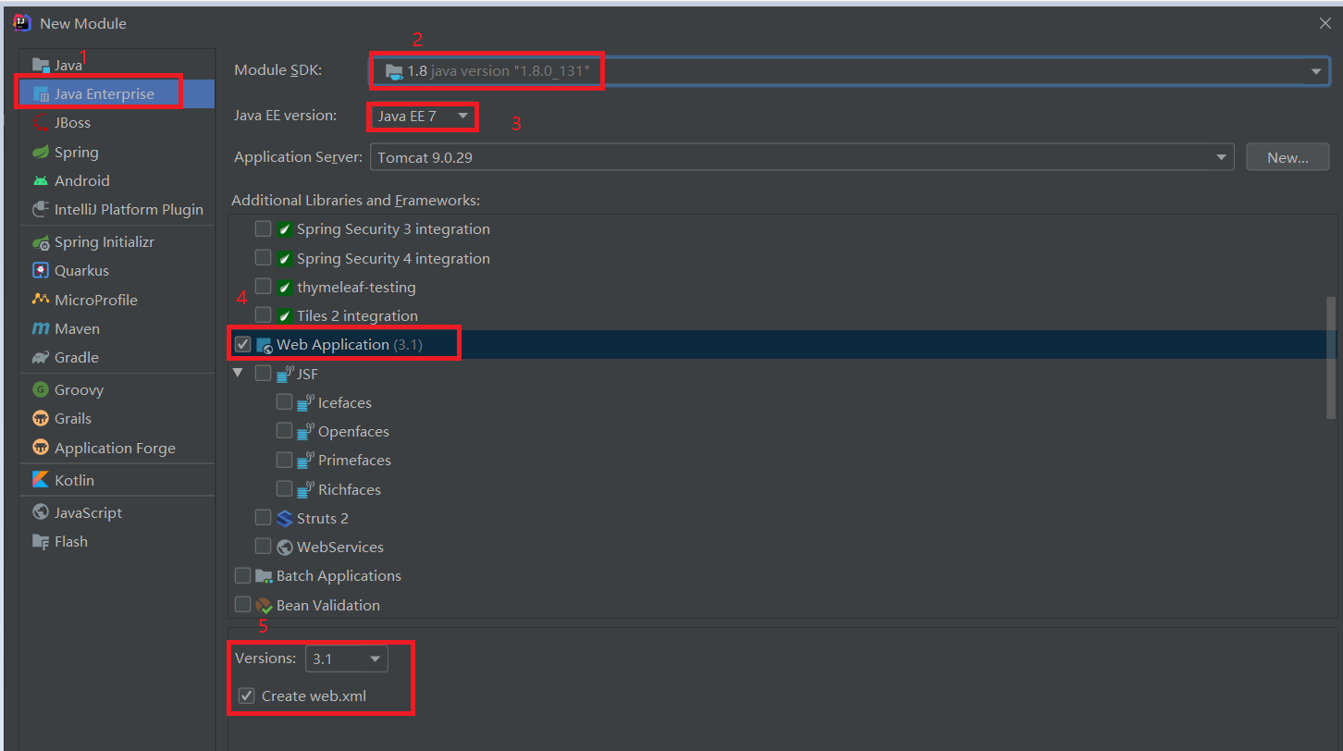Check the Bean Validation checkbox
This screenshot has width=1343, height=751.
click(243, 605)
